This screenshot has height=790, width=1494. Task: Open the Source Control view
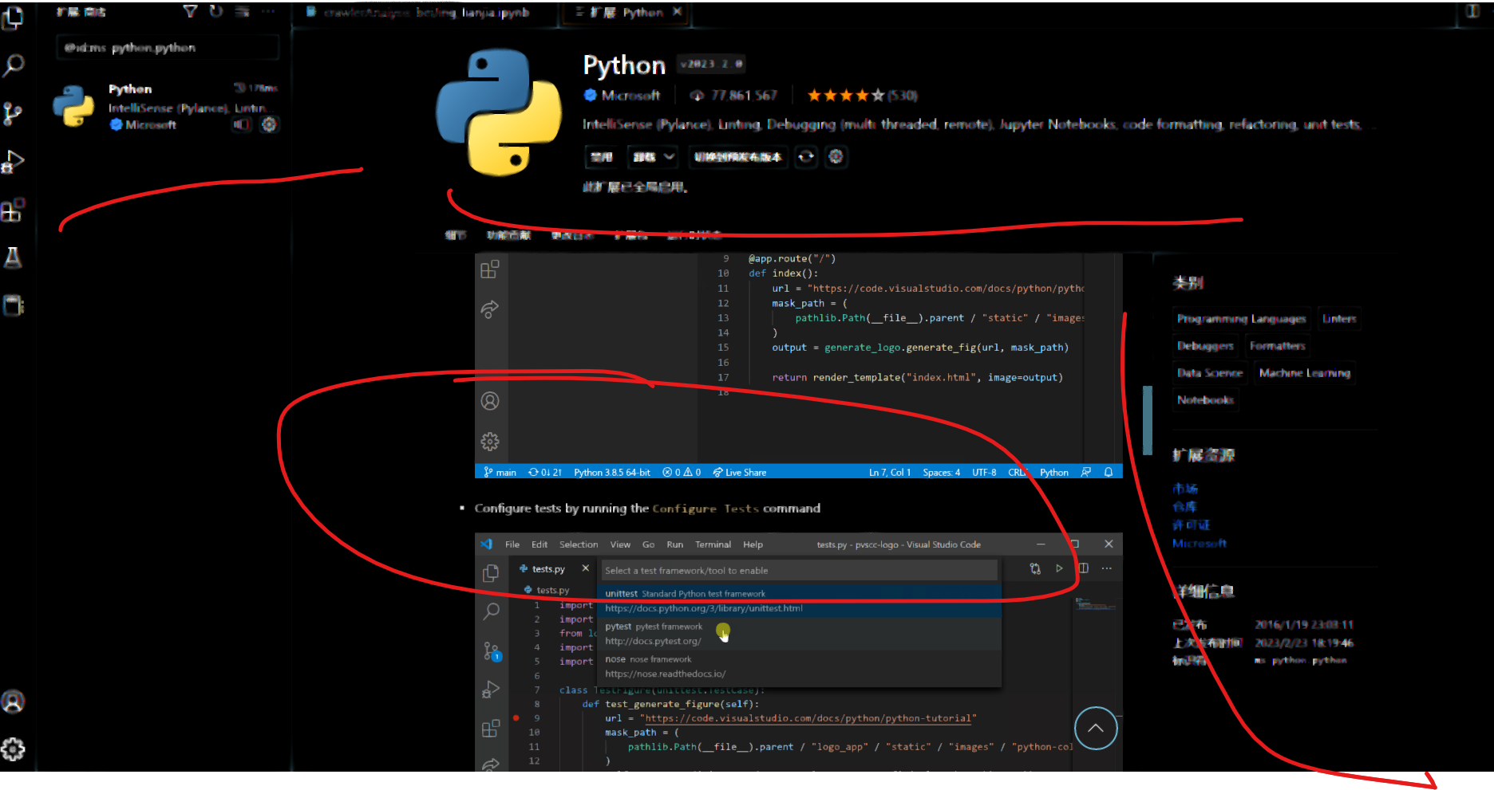(x=13, y=113)
